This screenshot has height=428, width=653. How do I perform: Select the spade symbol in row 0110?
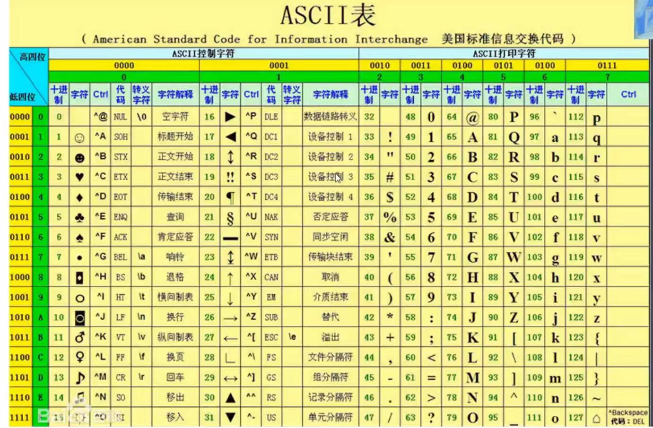coord(79,237)
